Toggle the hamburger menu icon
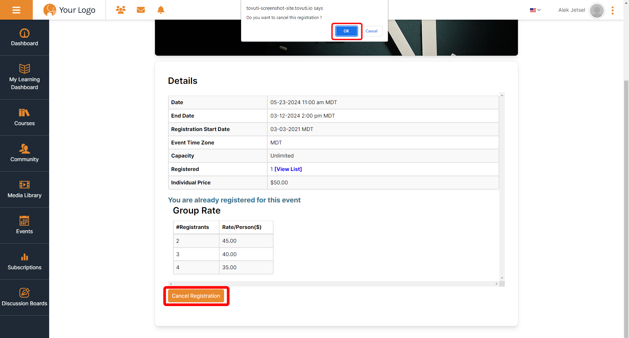629x338 pixels. click(16, 10)
